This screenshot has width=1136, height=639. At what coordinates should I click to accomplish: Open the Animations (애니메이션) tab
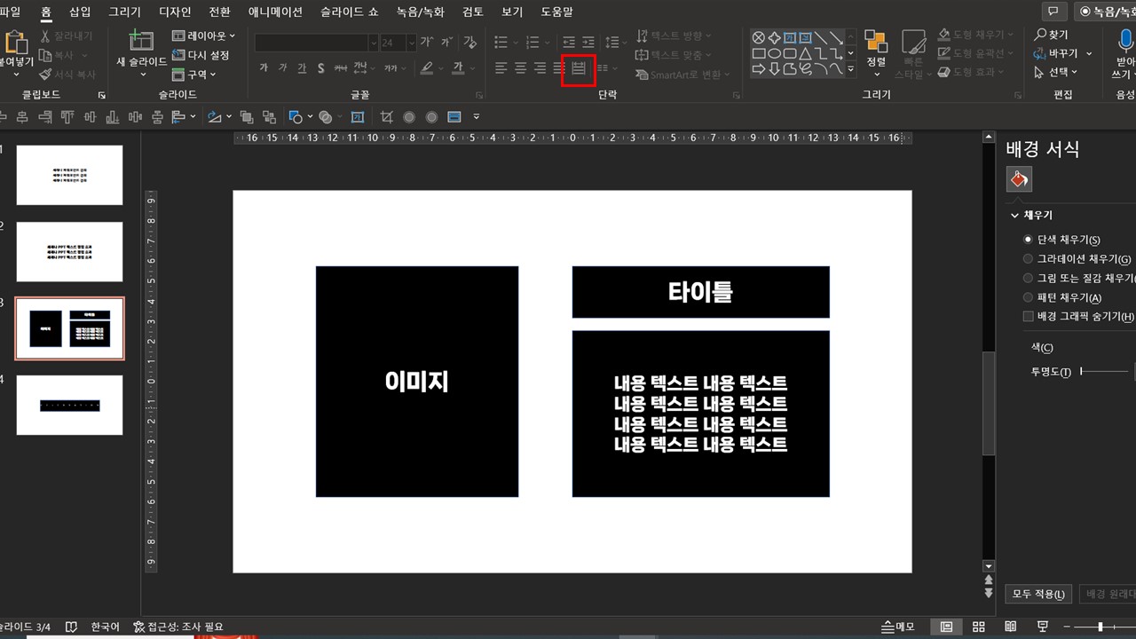click(x=275, y=12)
